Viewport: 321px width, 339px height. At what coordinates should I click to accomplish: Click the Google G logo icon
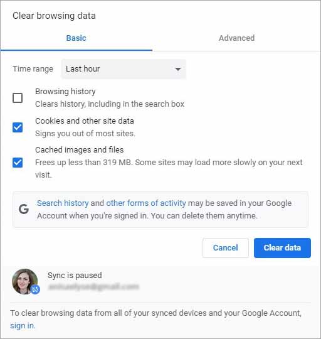click(x=24, y=209)
